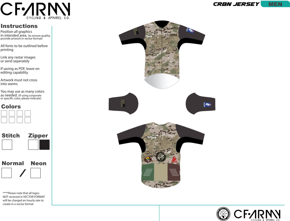Screen dimensions: 290x221
Task: Click the text "Link any rastar images"
Action: click(x=18, y=57)
